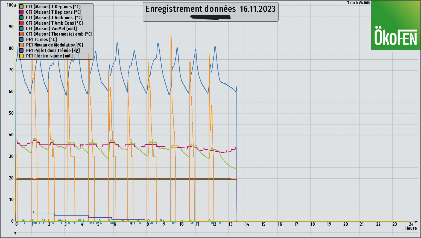This screenshot has width=421, height=238.
Task: Click the yellow swatch for PE1 Electro-vanne
Action: [21, 56]
